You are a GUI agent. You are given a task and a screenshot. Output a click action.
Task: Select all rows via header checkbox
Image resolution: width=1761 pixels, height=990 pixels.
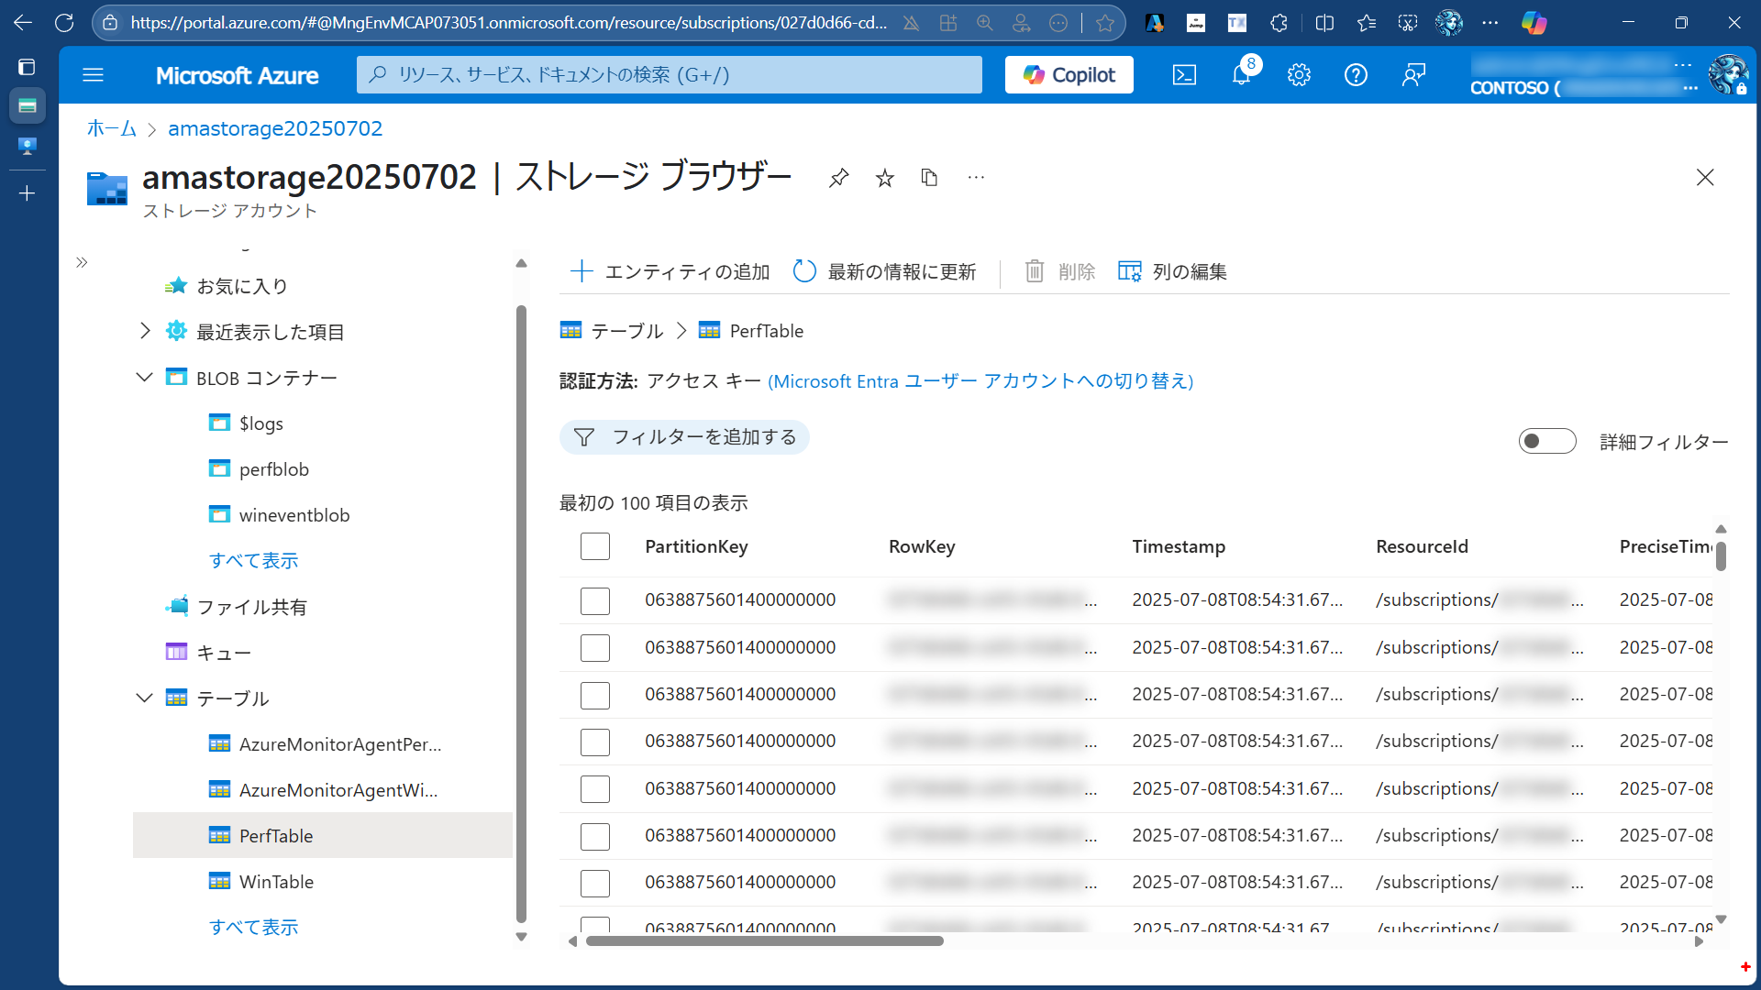click(x=594, y=545)
